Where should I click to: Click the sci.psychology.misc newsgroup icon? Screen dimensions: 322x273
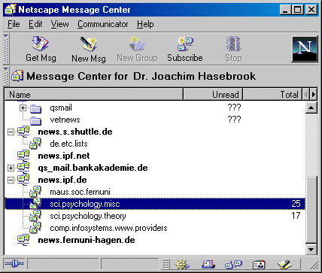pyautogui.click(x=35, y=204)
